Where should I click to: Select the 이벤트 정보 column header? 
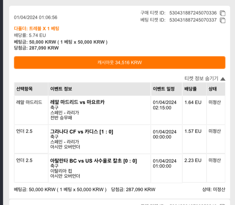click(99, 89)
